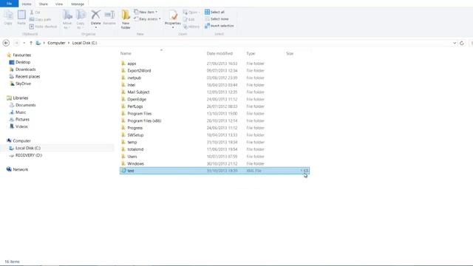Open the New item dropdown

pos(146,12)
